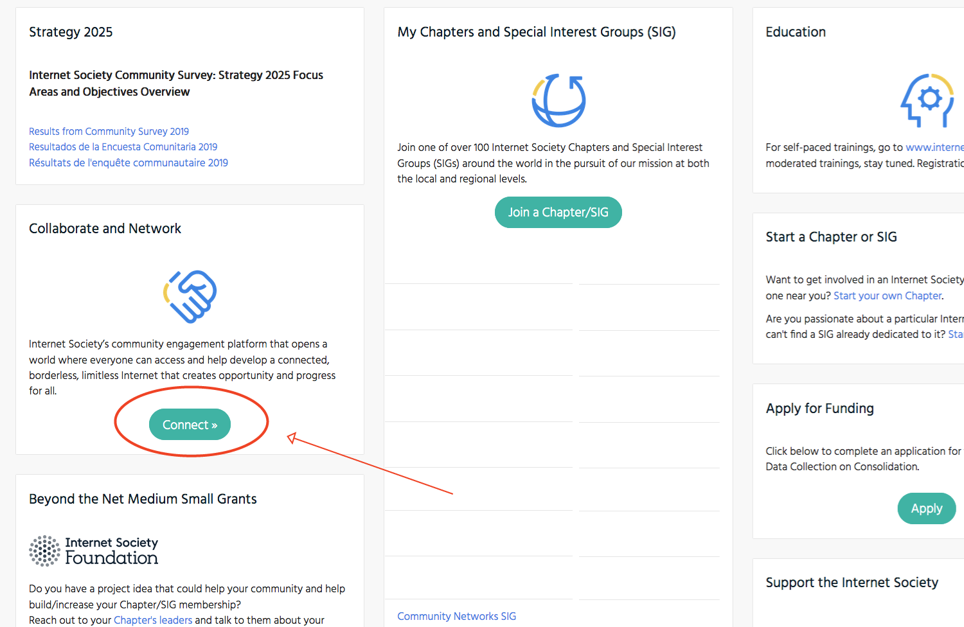Click Beyond the Net Medium Small Grants heading

pos(143,499)
